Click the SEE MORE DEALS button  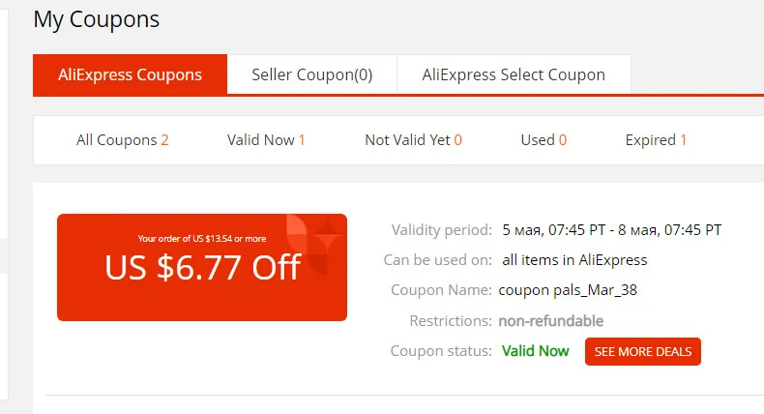(643, 351)
